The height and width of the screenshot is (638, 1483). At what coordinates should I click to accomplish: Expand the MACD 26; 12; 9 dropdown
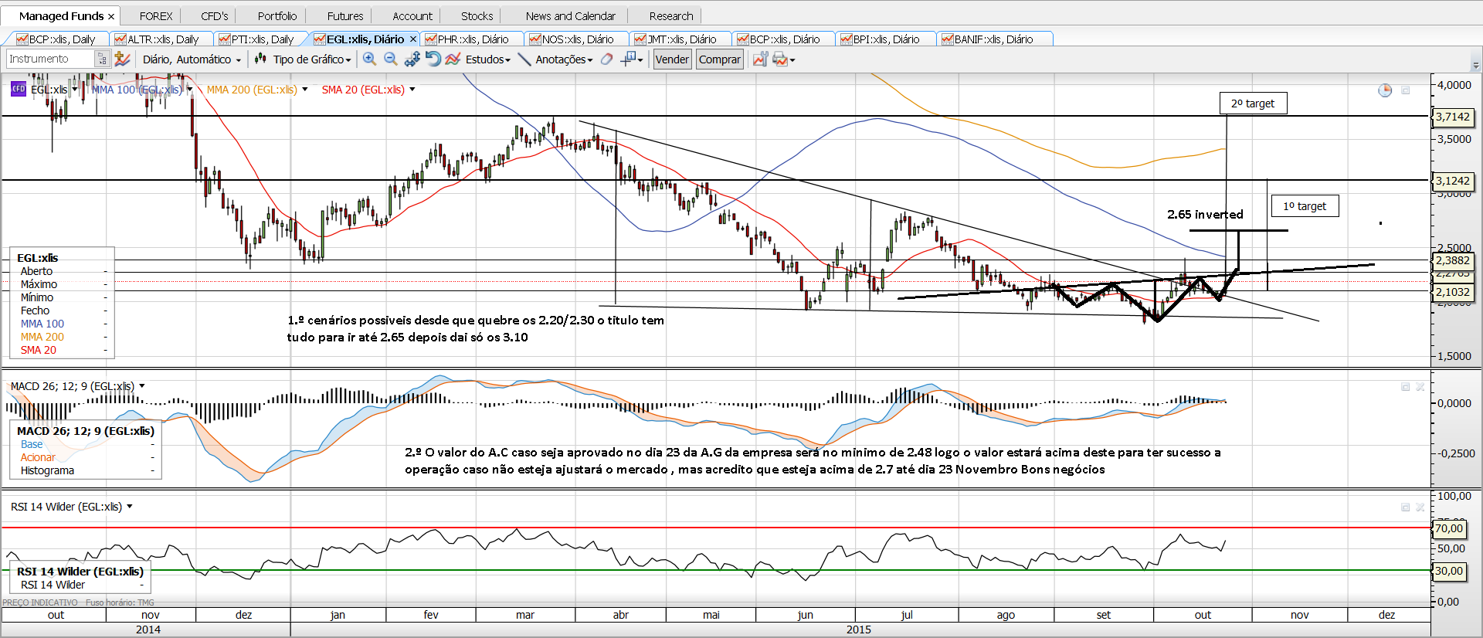coord(142,386)
